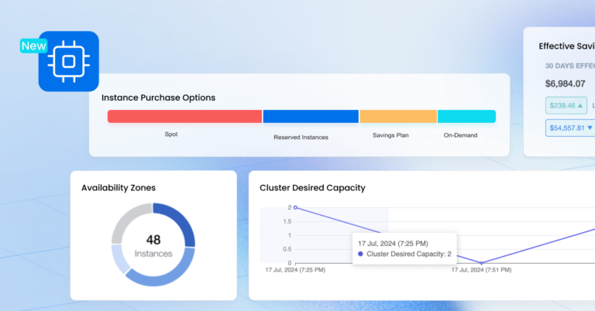Image resolution: width=595 pixels, height=311 pixels.
Task: Click the 48 Instances donut center
Action: (x=153, y=246)
